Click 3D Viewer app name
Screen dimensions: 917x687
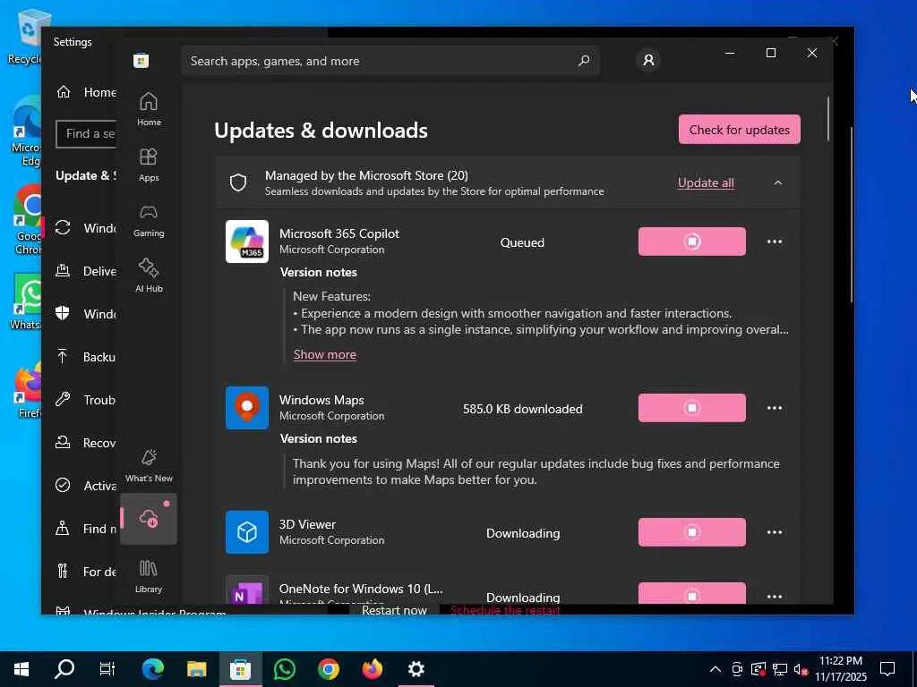308,524
